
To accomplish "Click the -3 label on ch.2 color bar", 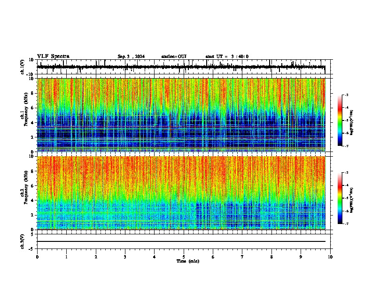I will tap(347, 173).
